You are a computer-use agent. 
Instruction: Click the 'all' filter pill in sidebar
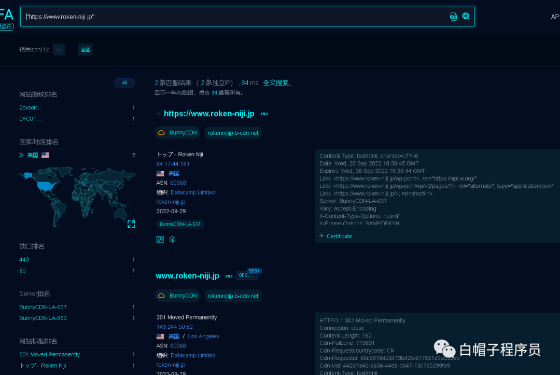click(124, 82)
